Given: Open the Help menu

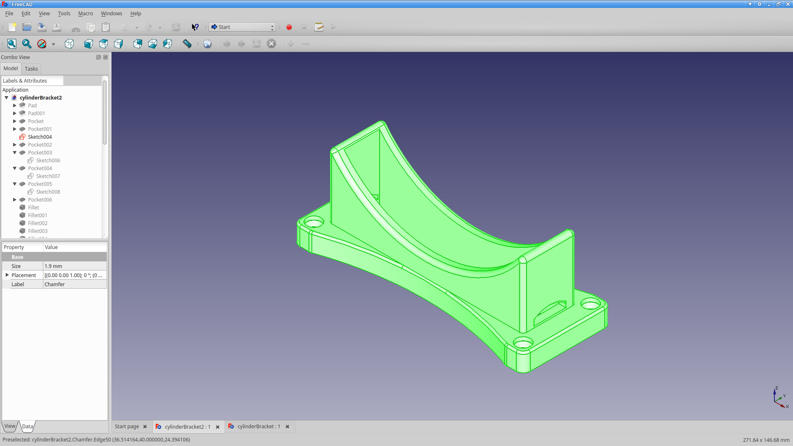Looking at the screenshot, I should 135,14.
